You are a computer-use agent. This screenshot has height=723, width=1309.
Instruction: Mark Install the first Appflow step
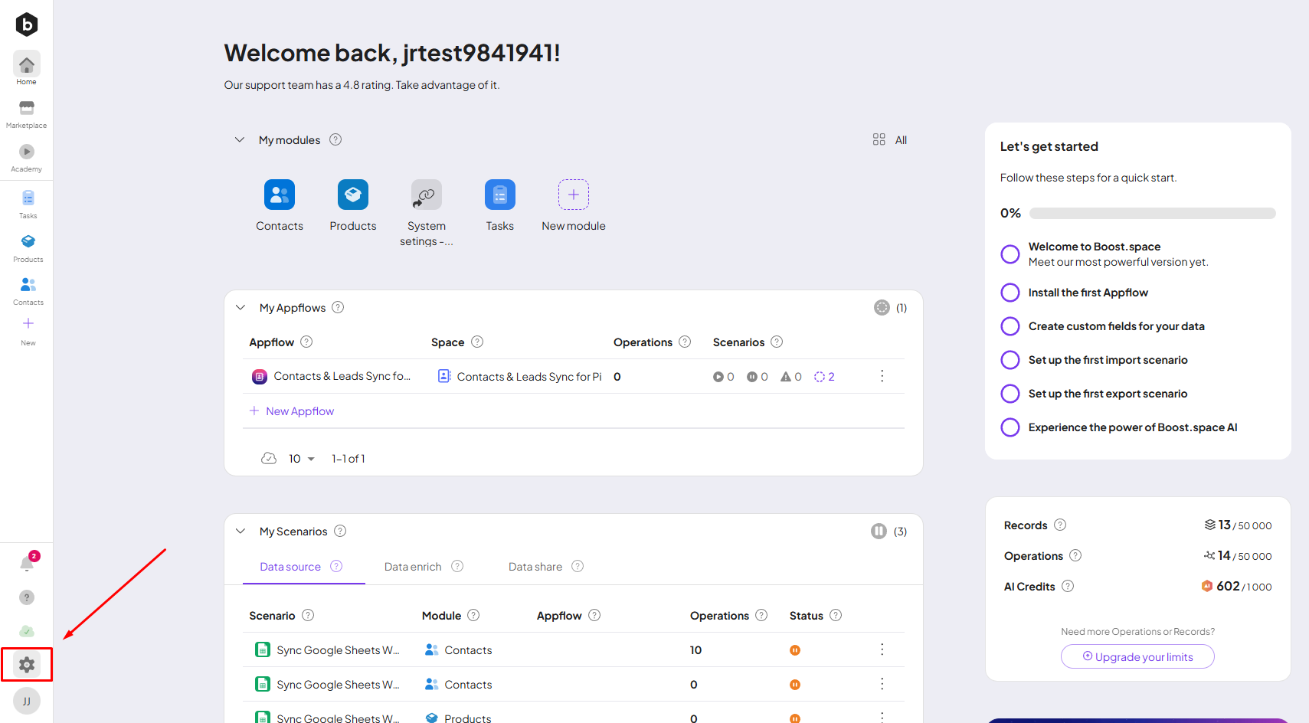[1010, 293]
